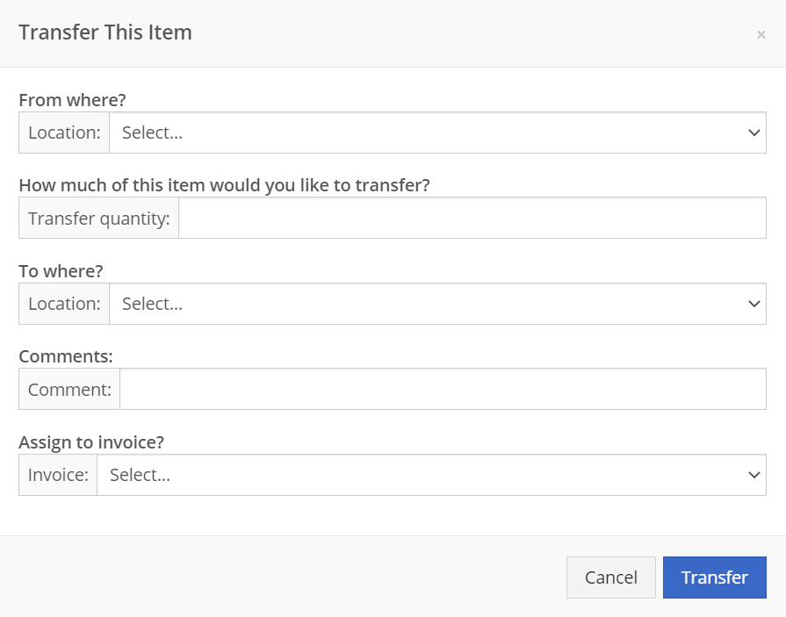Click the Assign to invoice? heading

point(91,442)
